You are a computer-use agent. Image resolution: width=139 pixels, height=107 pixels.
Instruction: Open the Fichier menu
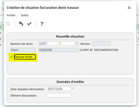point(11,15)
